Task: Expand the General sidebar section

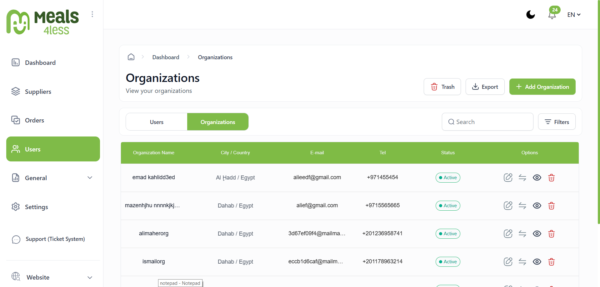Action: click(53, 178)
